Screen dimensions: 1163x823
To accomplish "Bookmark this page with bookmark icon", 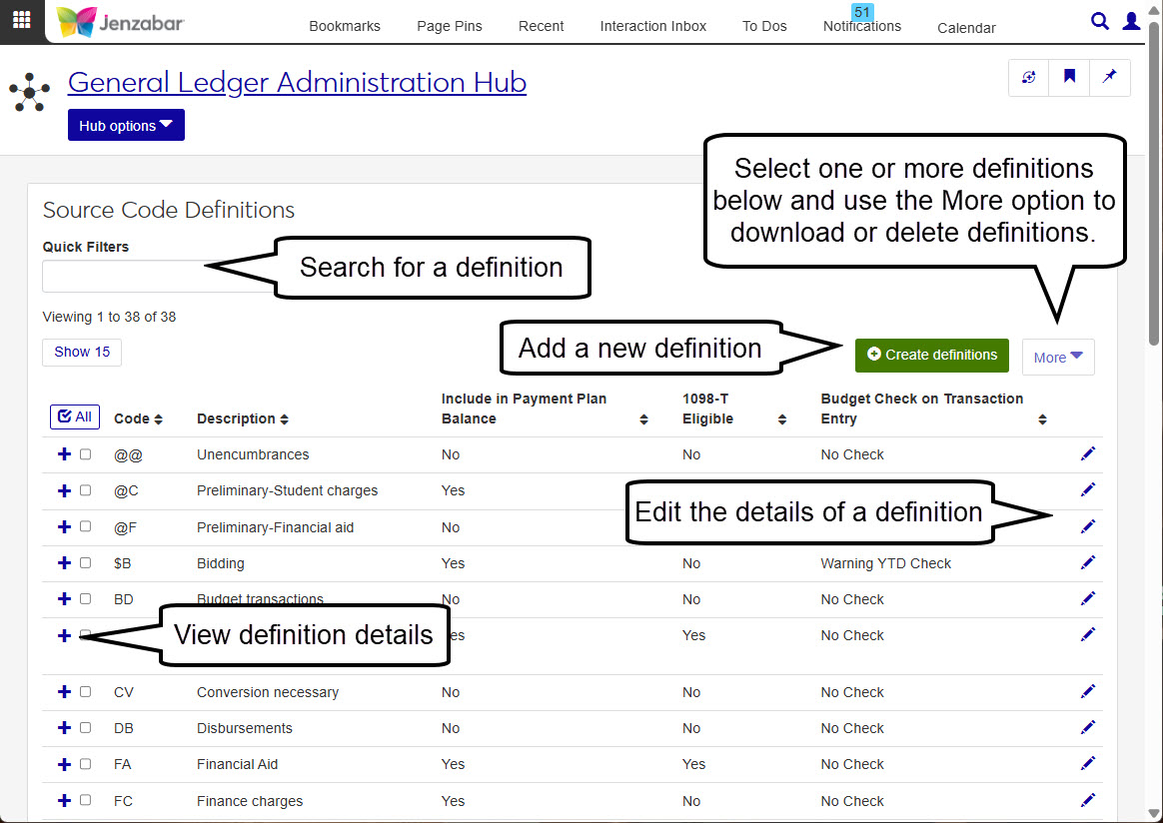I will tap(1069, 77).
